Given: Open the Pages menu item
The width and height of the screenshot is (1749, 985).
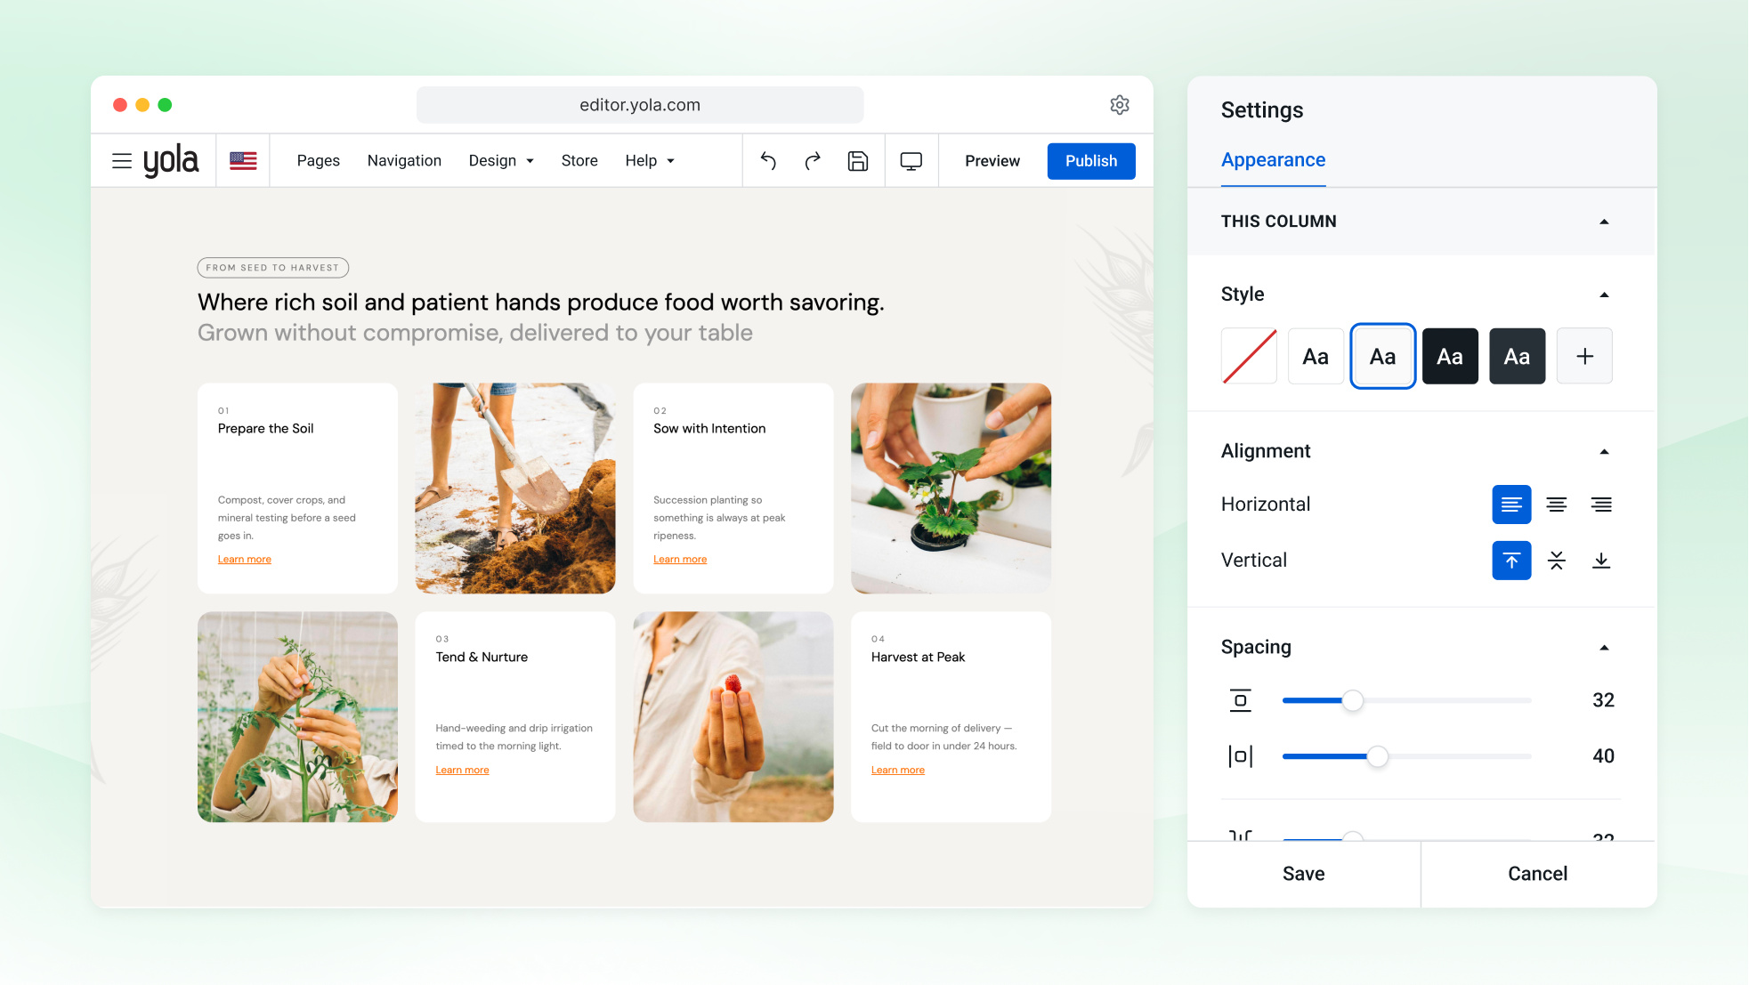Looking at the screenshot, I should coord(319,161).
